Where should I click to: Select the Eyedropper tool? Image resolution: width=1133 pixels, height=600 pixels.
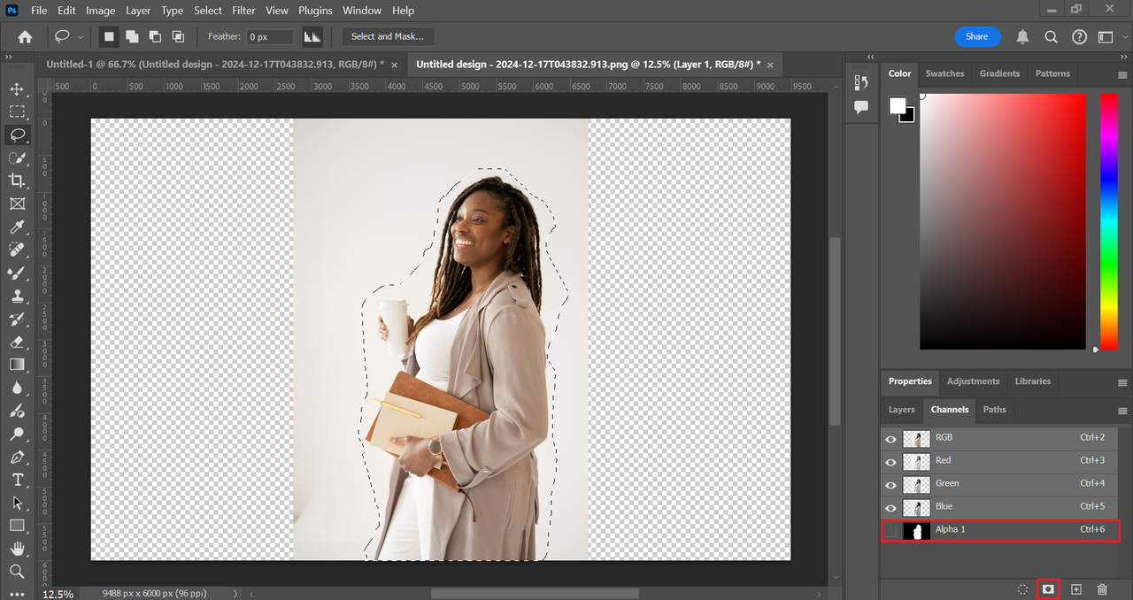pos(17,227)
